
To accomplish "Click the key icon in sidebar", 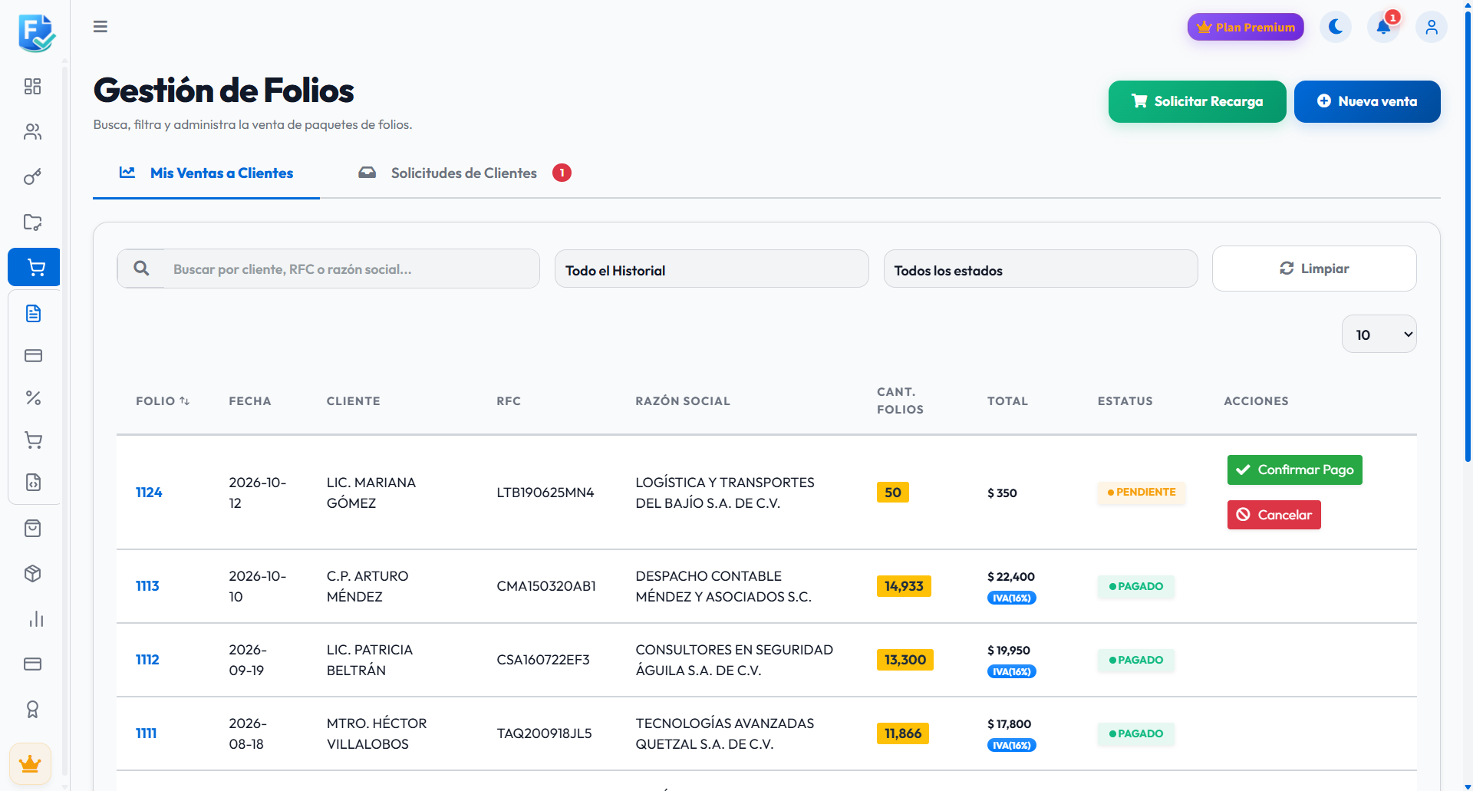I will pyautogui.click(x=33, y=177).
